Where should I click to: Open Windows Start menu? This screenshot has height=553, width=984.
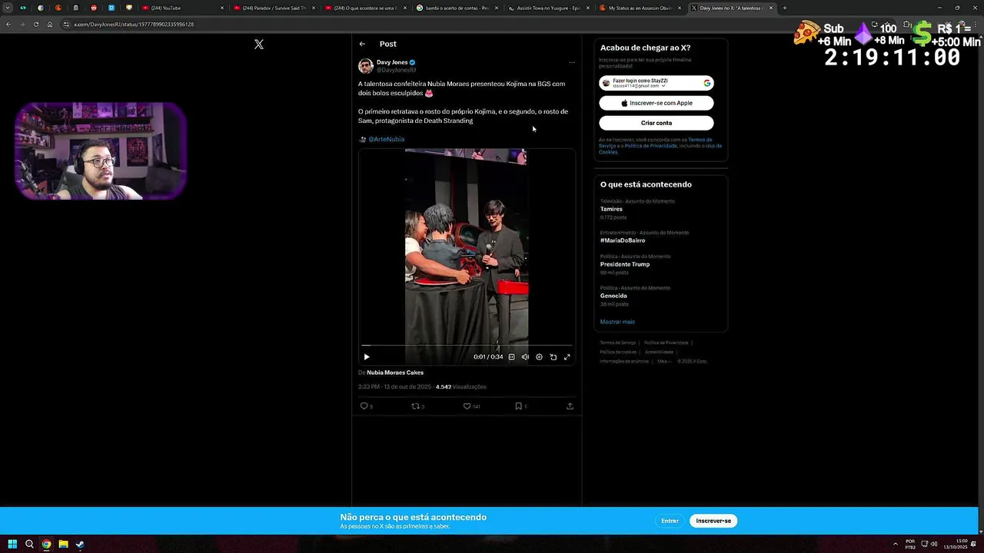[12, 545]
